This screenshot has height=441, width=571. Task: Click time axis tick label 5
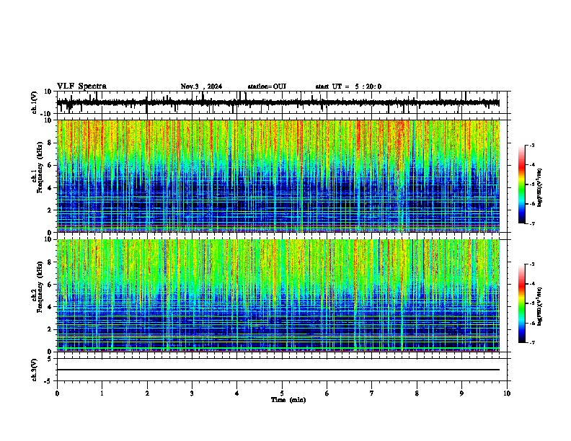pos(282,393)
